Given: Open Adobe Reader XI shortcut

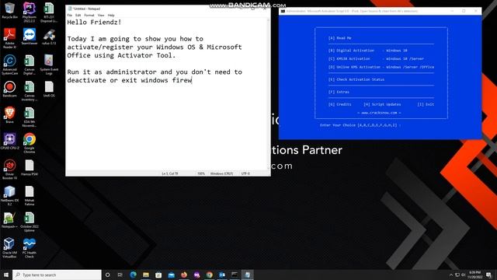Looking at the screenshot, I should coord(9,38).
